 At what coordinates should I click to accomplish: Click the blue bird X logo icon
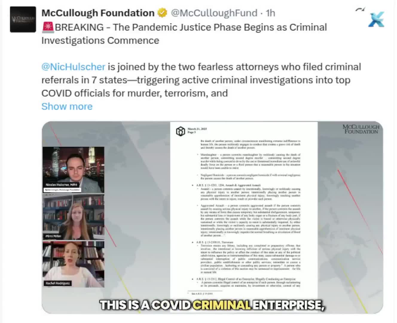pos(376,20)
